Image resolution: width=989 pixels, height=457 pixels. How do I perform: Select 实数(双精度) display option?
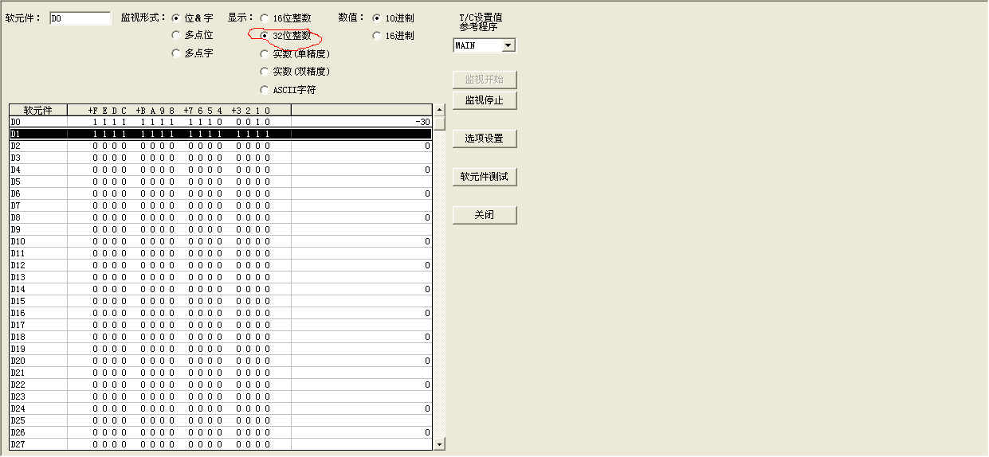(265, 72)
